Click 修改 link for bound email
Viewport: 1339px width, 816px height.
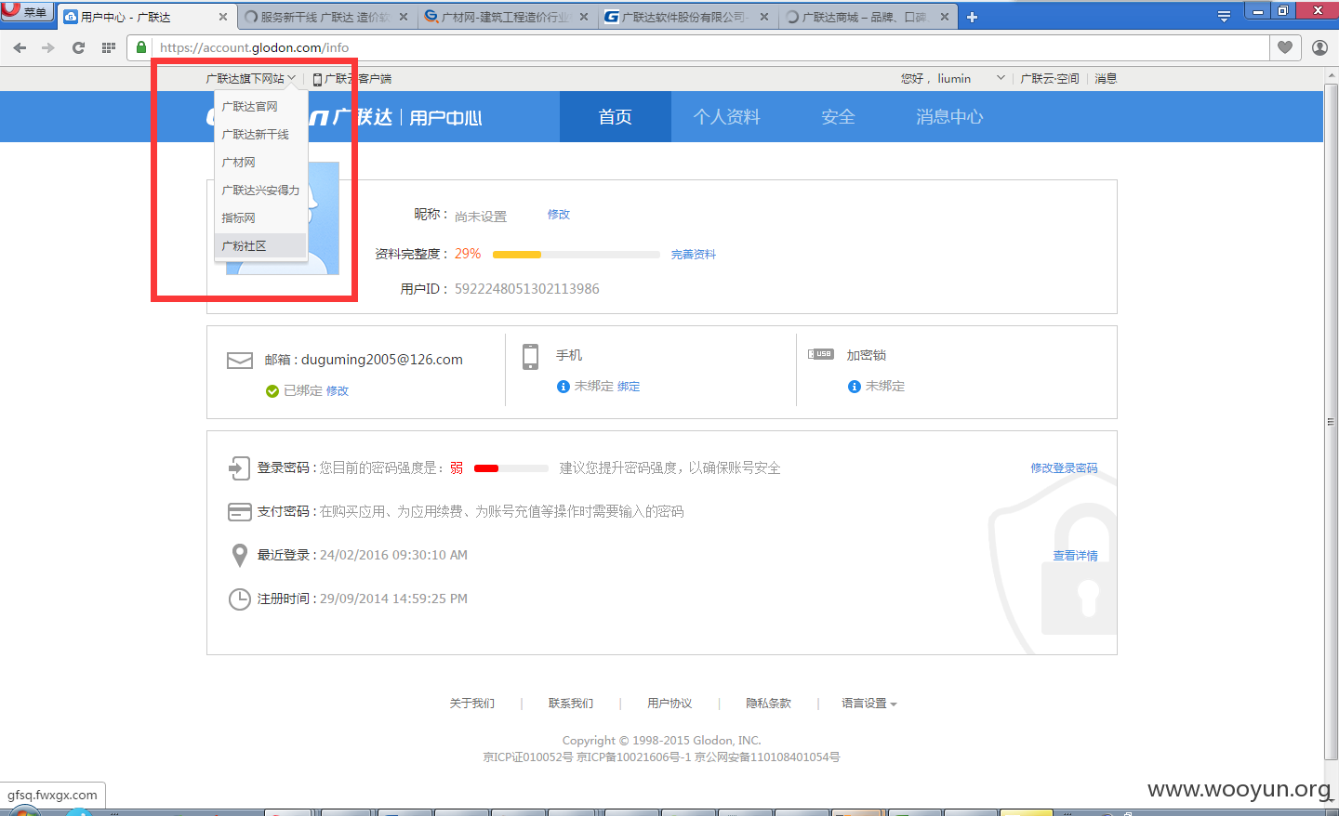338,391
